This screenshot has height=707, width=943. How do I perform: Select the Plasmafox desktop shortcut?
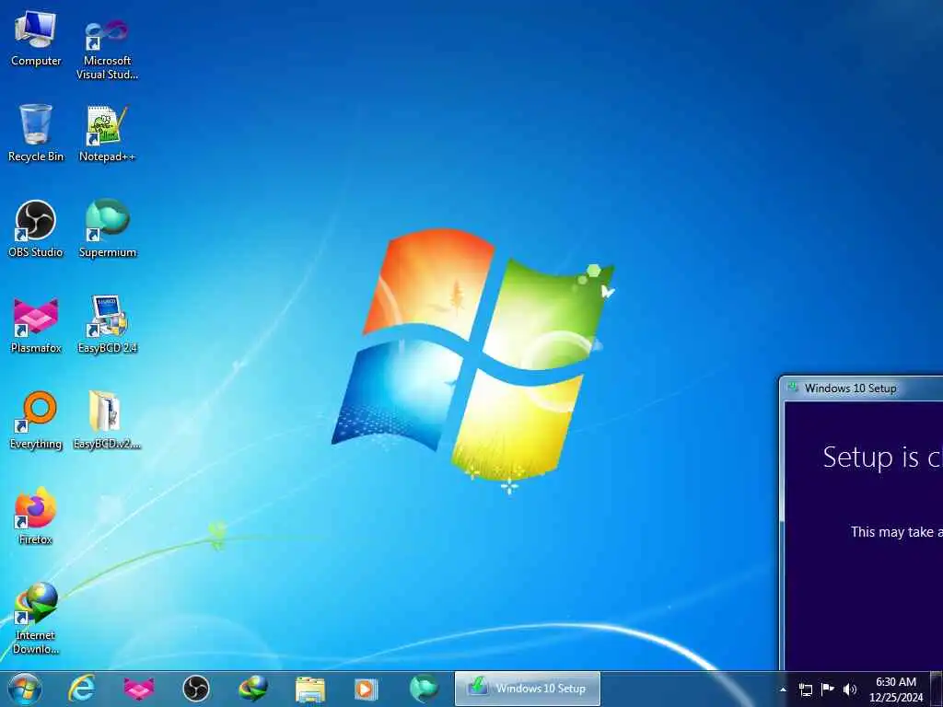[x=36, y=325]
